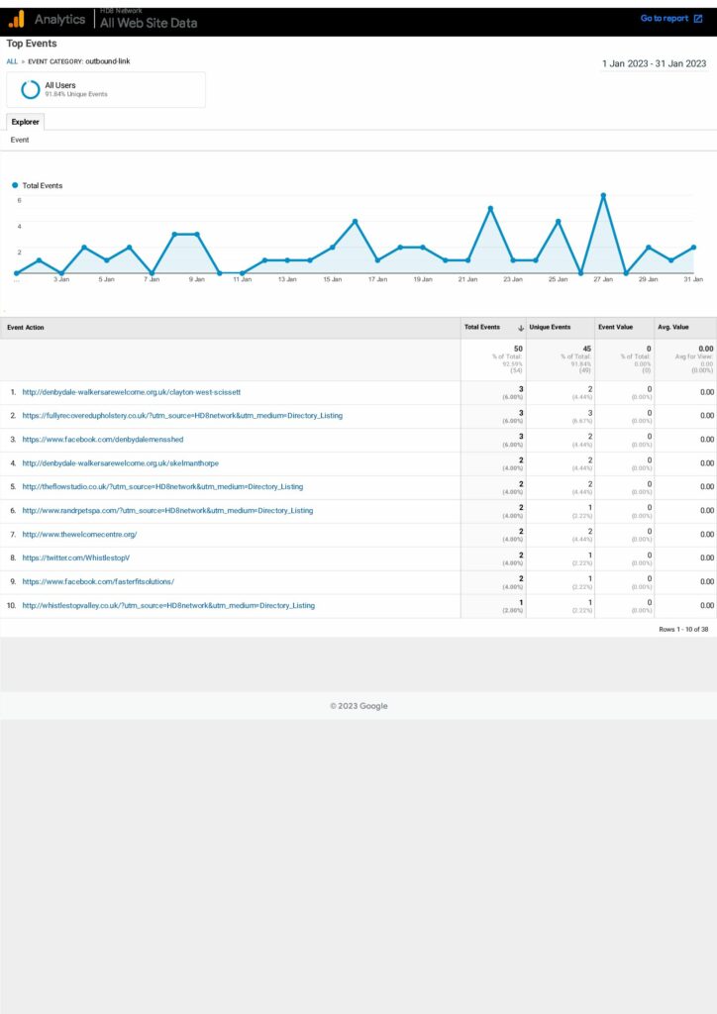Click the All Users segment box
717x1014 pixels.
tap(106, 89)
